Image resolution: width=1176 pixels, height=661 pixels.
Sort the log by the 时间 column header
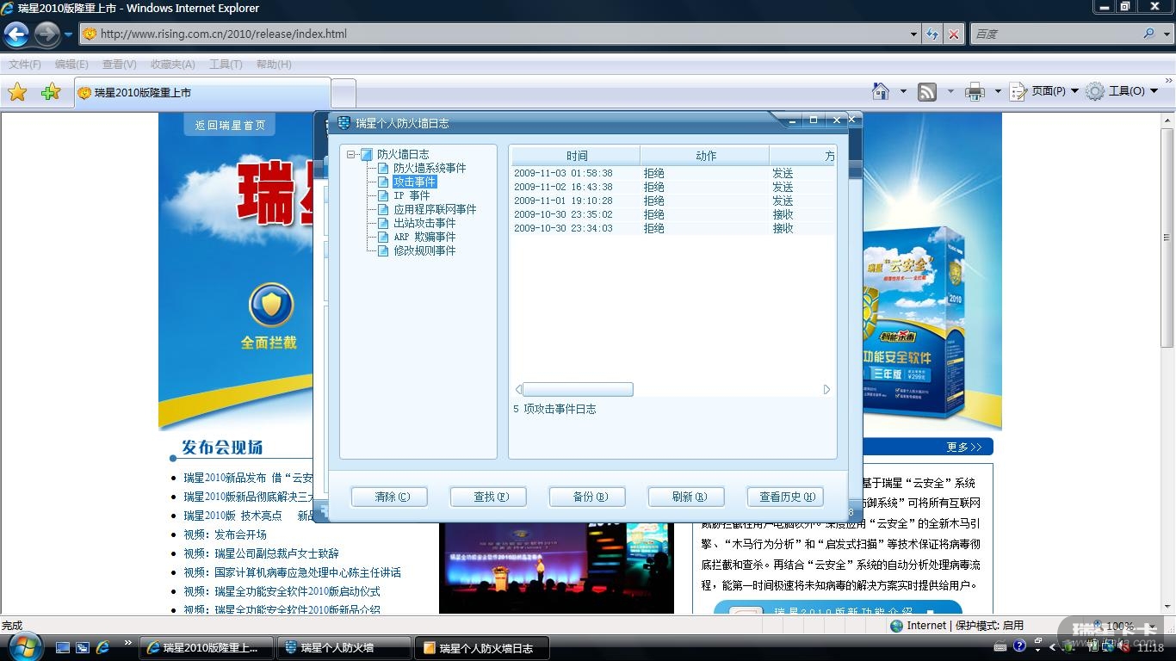[x=576, y=156]
